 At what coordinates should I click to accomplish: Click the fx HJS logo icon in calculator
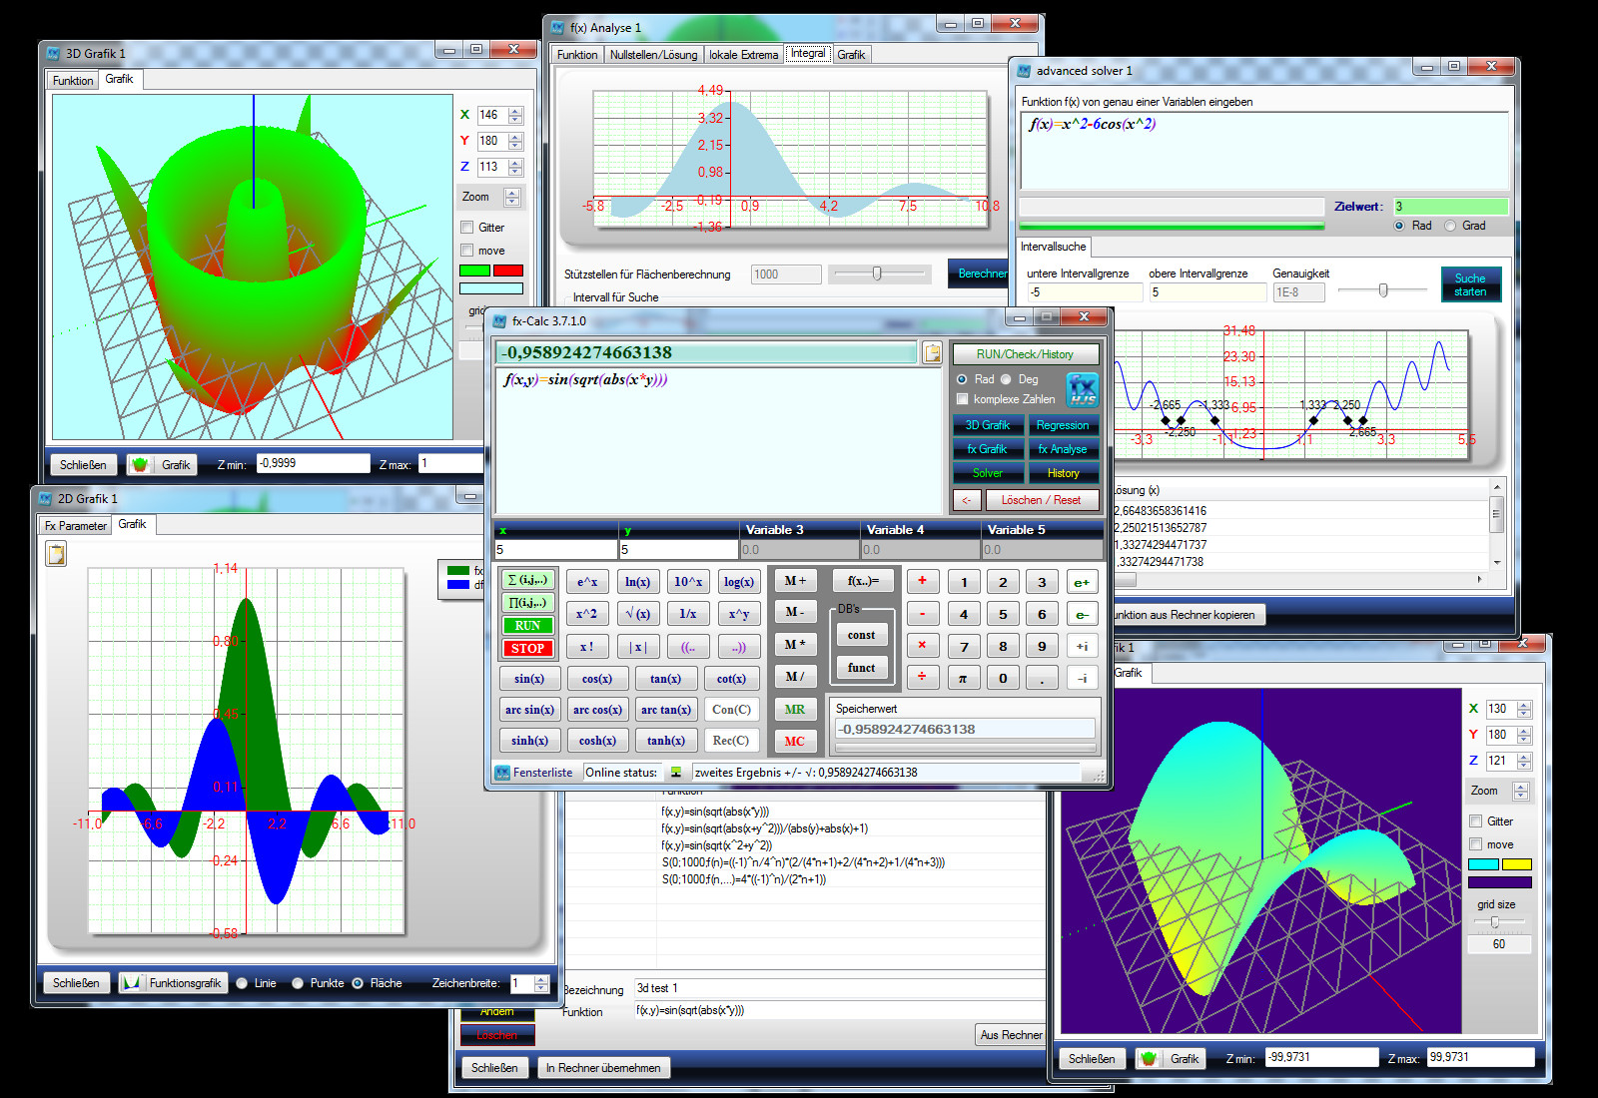point(1083,389)
